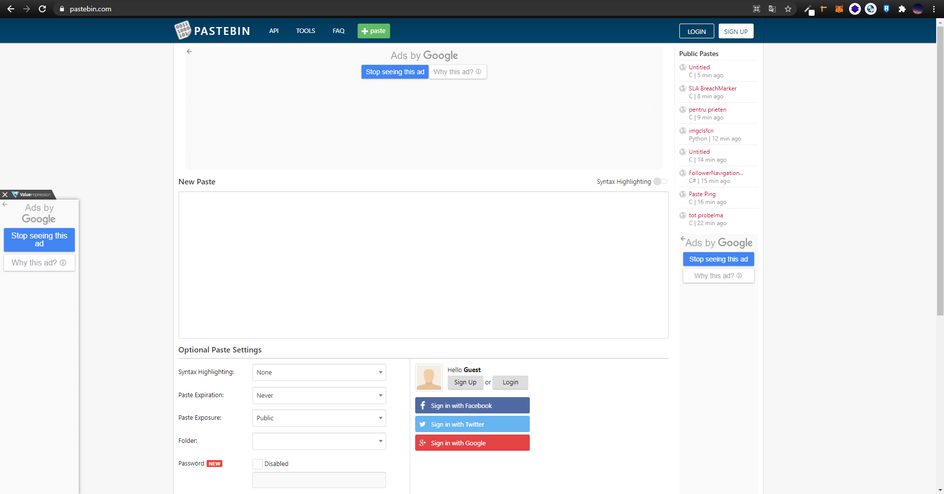Sign in with Google

tap(472, 443)
